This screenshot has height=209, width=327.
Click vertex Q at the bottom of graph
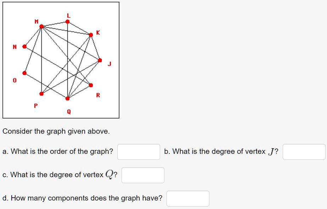(67, 98)
